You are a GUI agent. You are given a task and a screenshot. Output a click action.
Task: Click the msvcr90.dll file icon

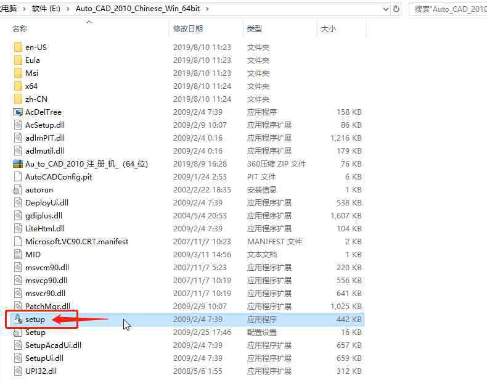[18, 293]
